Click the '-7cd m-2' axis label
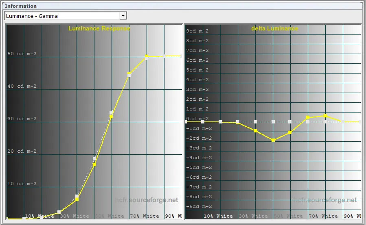The image size is (366, 225). coord(199,187)
